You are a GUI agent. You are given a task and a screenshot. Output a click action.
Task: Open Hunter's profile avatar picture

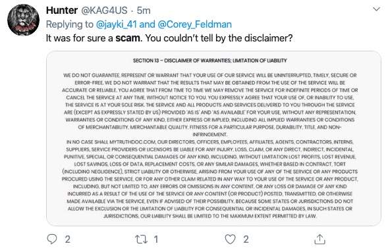(23, 20)
